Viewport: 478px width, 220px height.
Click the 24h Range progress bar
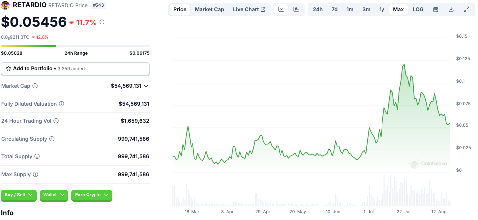tap(75, 46)
